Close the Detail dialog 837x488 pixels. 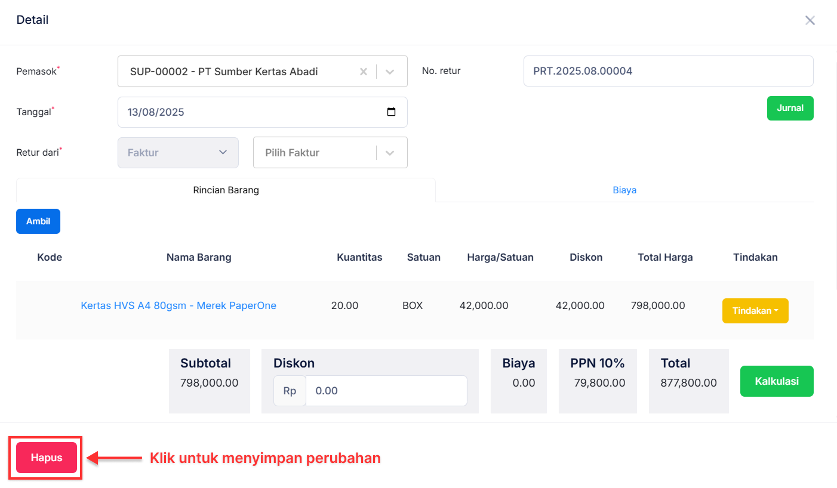[x=810, y=20]
